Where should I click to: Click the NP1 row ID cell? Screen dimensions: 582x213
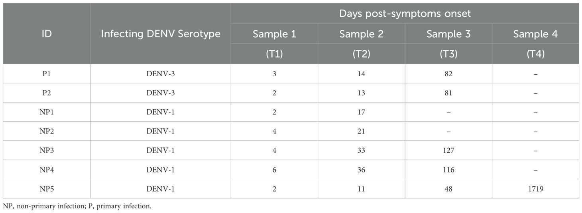pos(47,112)
